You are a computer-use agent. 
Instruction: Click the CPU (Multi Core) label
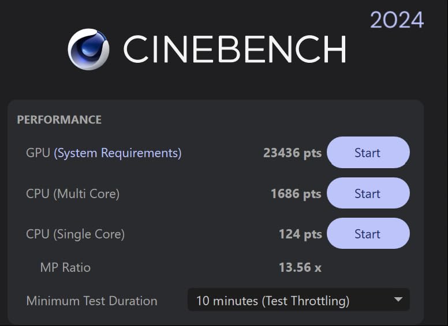click(x=73, y=194)
